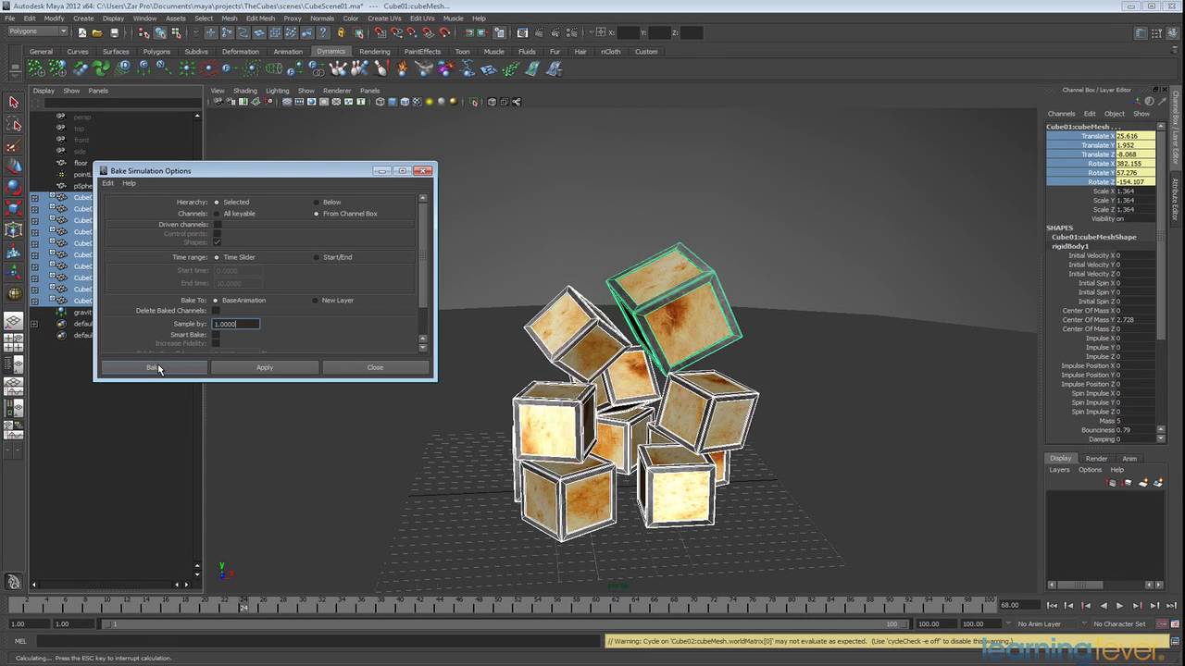Open the Edit Mesh main menu
Screen dimensions: 1185x666
[260, 18]
